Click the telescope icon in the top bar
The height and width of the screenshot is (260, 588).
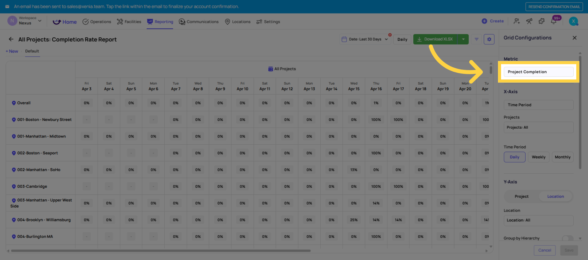tap(529, 21)
